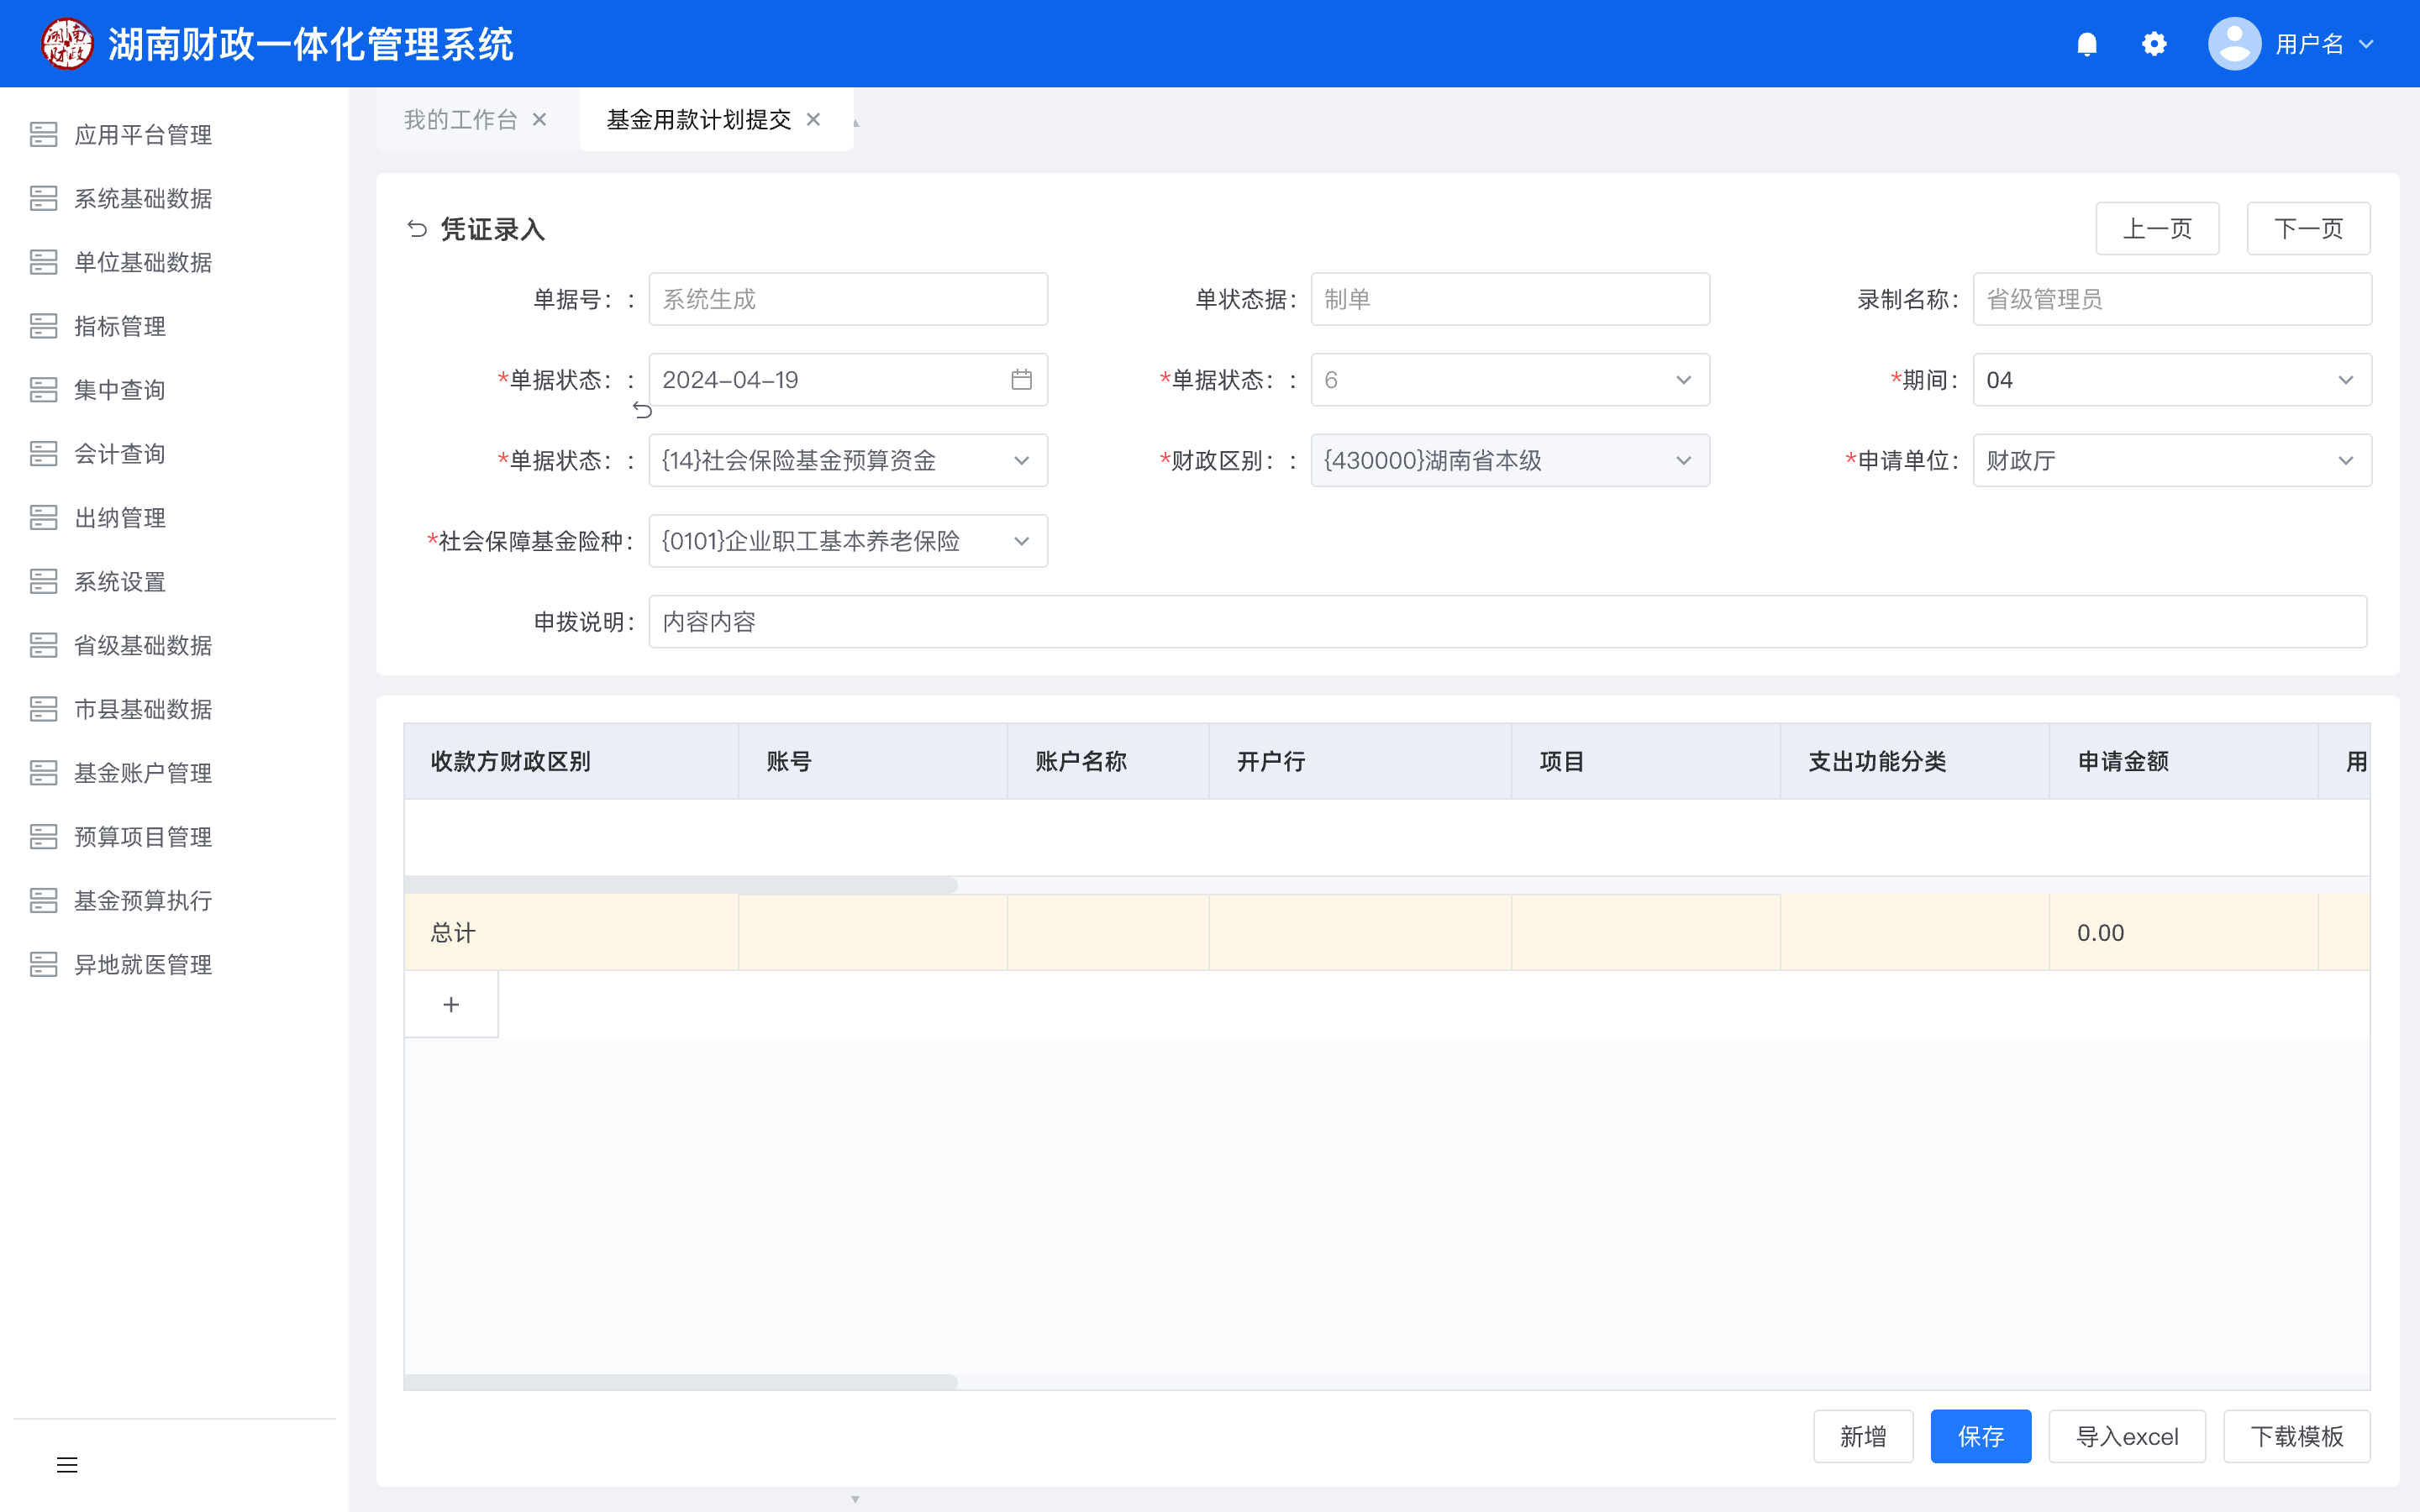
Task: Open the 申请单位 dropdown showing 财政厅
Action: pos(2345,461)
